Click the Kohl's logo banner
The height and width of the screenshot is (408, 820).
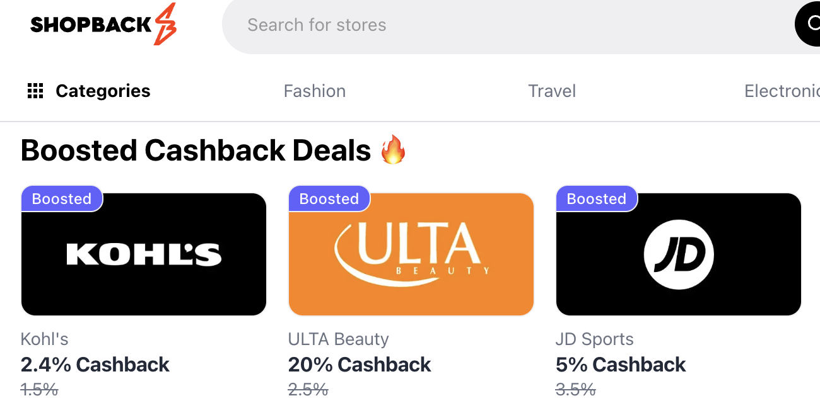coord(144,254)
